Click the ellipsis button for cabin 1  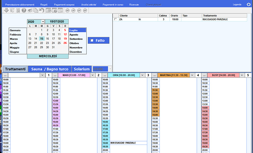5,75
